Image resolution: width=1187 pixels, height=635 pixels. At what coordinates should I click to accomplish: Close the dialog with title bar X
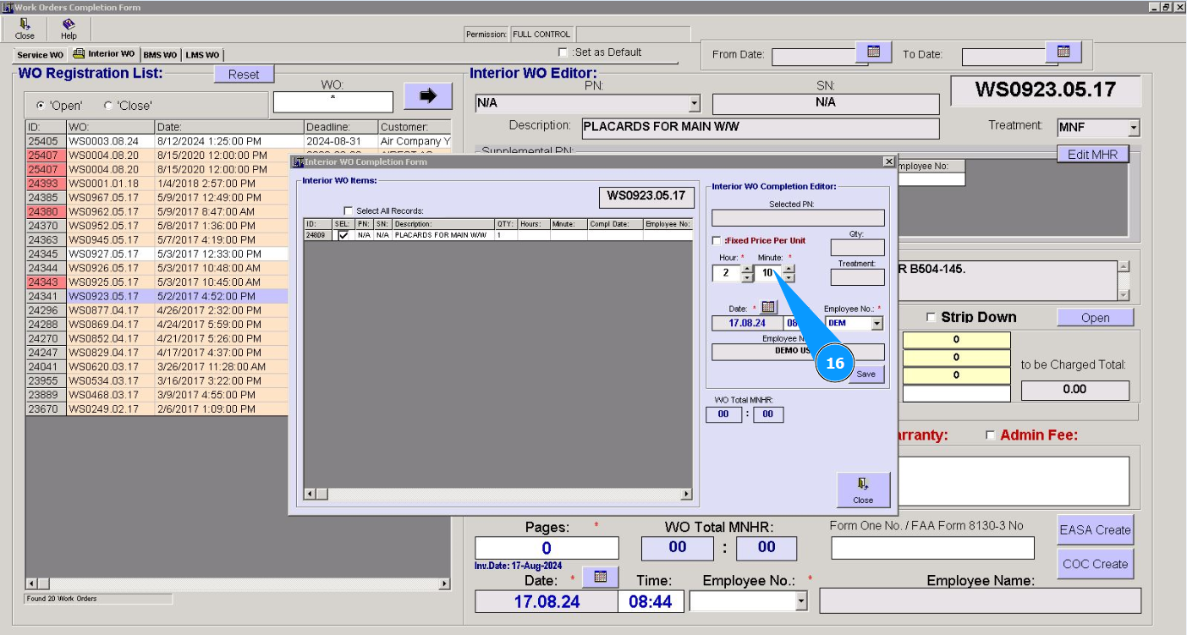tap(888, 161)
